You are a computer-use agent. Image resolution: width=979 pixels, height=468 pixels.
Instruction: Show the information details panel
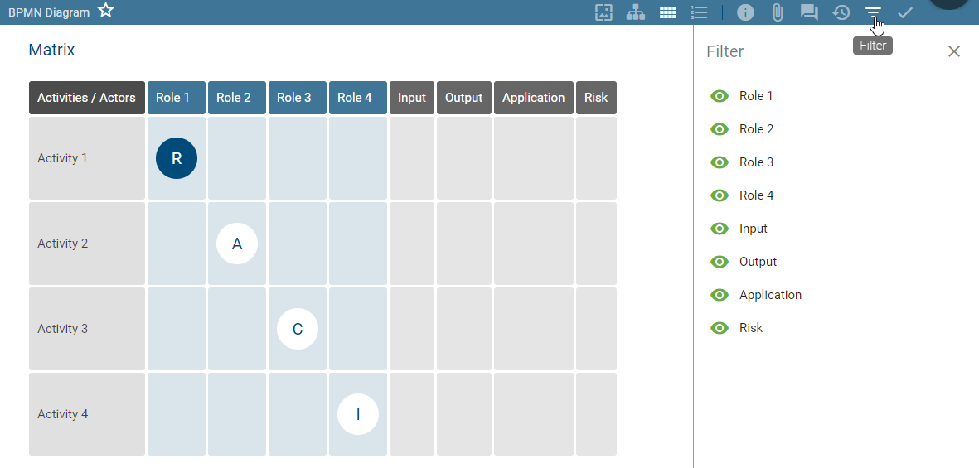[745, 12]
